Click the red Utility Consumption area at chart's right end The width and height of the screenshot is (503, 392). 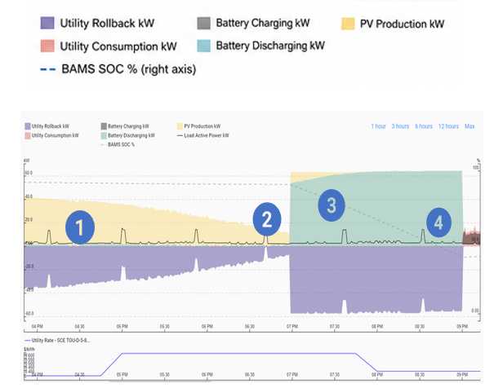coord(472,237)
